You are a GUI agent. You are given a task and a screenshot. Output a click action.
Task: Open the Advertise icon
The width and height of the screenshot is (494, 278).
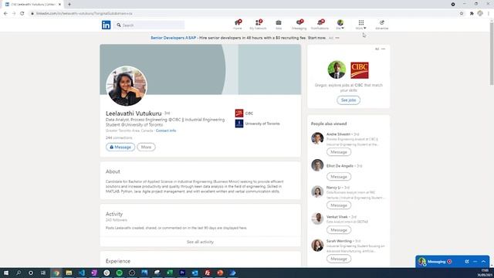(382, 25)
